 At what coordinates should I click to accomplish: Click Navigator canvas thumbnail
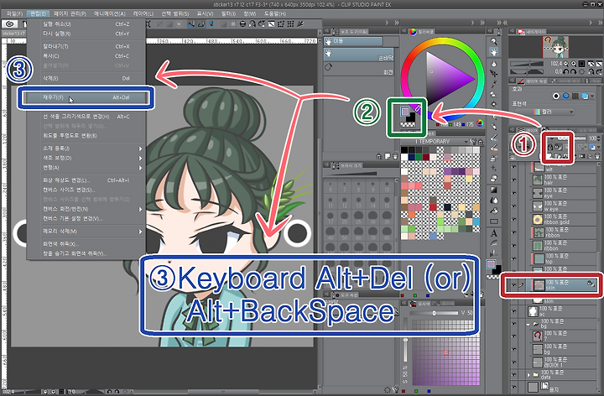(x=555, y=47)
